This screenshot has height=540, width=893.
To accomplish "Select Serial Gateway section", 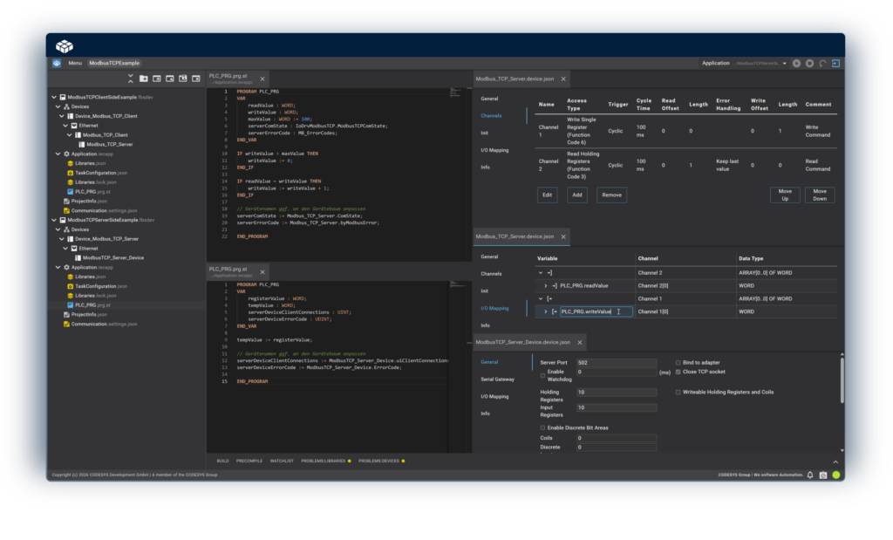I will point(498,379).
